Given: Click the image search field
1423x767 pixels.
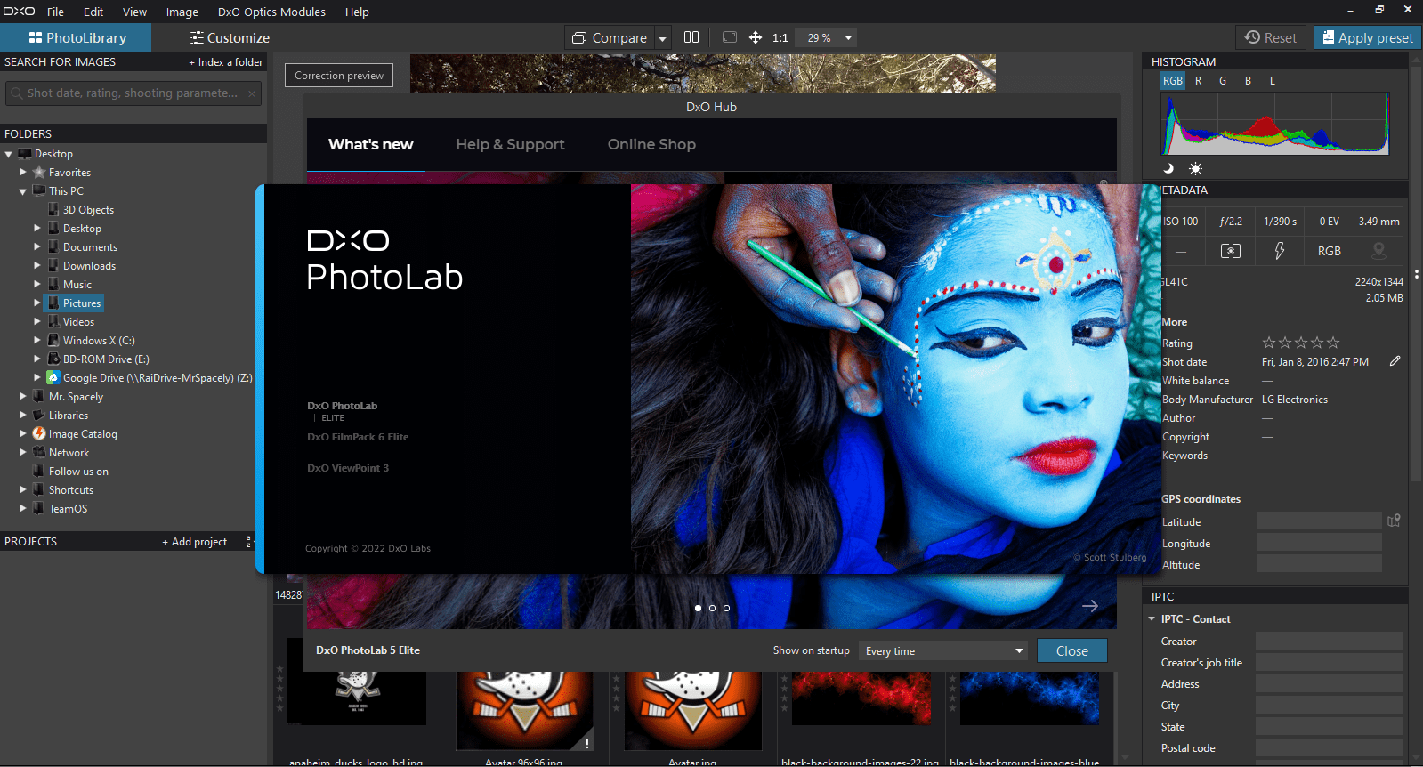Looking at the screenshot, I should pyautogui.click(x=133, y=93).
